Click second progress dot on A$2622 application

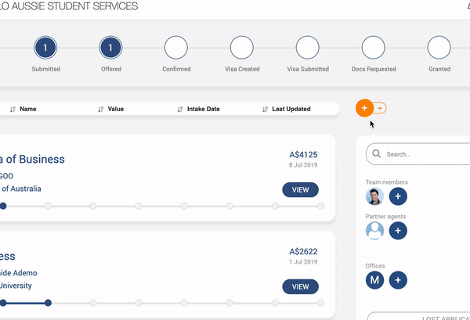(49, 302)
